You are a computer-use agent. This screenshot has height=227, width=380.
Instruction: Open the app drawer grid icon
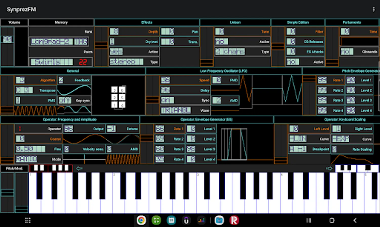point(28,220)
